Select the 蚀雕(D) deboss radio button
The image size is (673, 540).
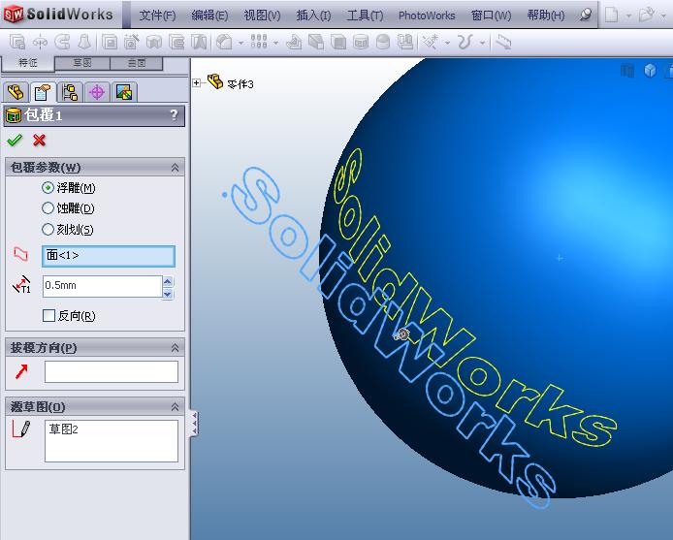coord(48,208)
